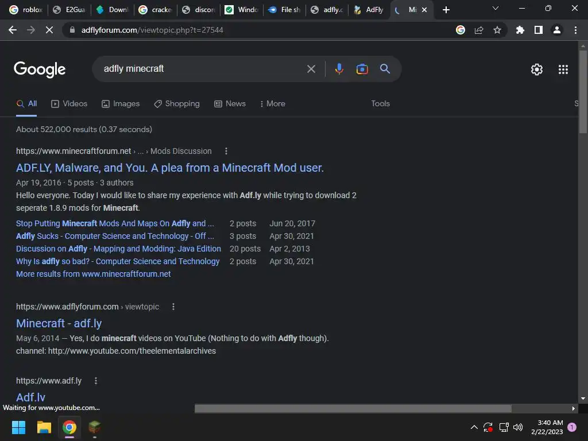
Task: Bookmark this tab with star icon
Action: 497,30
